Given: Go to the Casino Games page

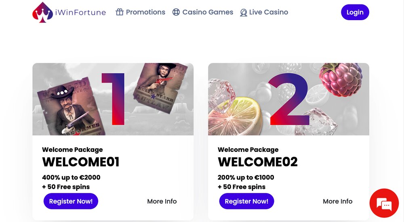Looking at the screenshot, I should tap(208, 12).
